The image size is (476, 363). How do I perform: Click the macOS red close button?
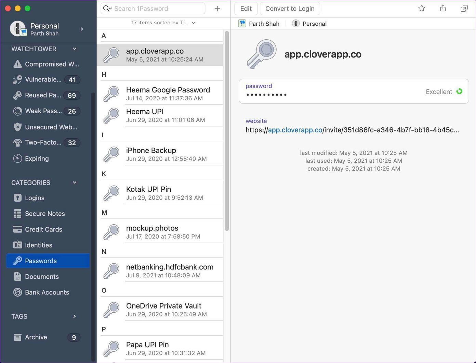[x=8, y=8]
